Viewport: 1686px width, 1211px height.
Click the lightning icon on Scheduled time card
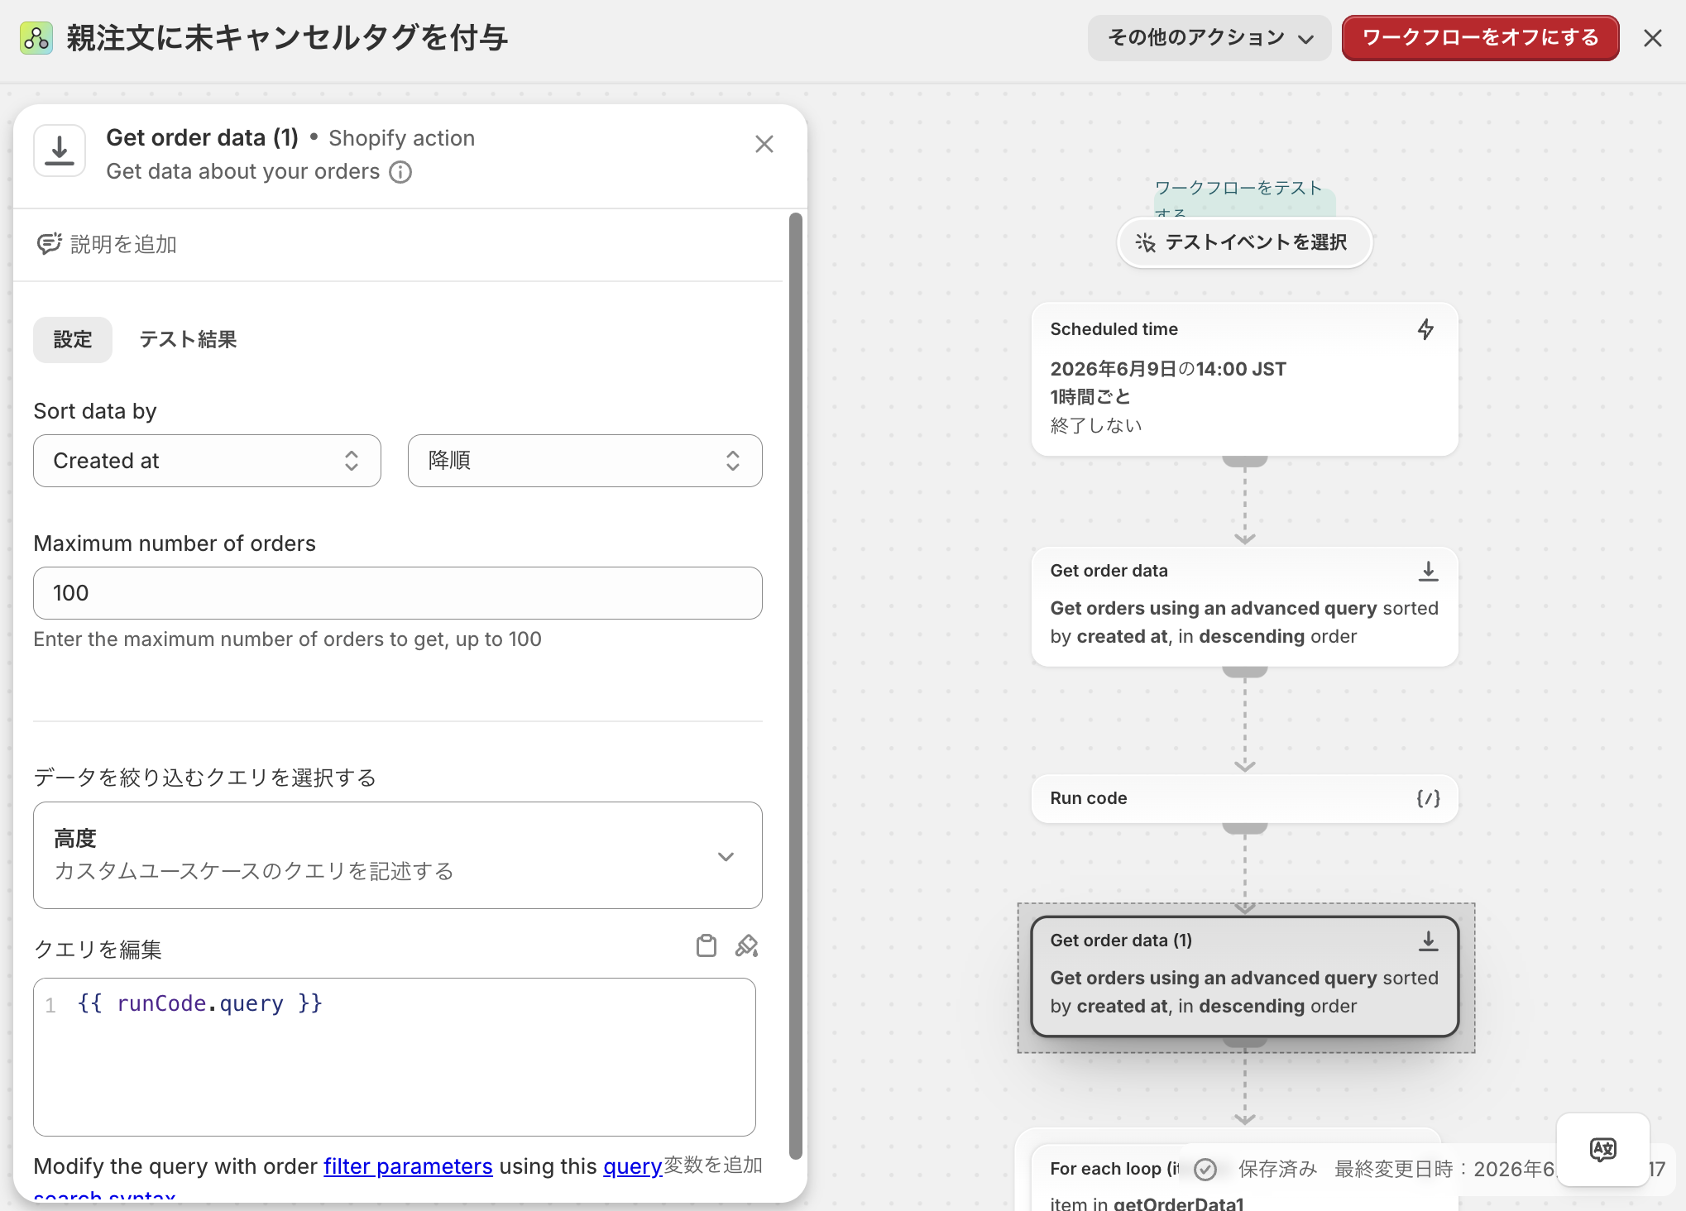(1425, 329)
